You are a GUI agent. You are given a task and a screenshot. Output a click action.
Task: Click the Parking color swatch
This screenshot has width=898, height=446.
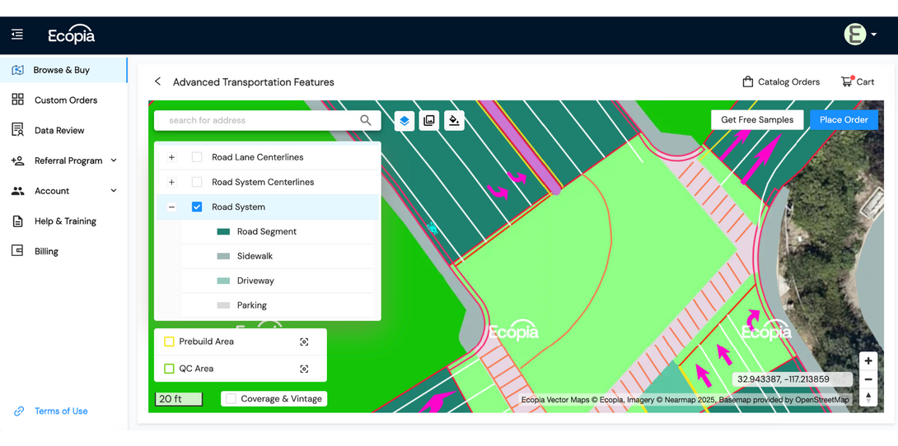[223, 305]
